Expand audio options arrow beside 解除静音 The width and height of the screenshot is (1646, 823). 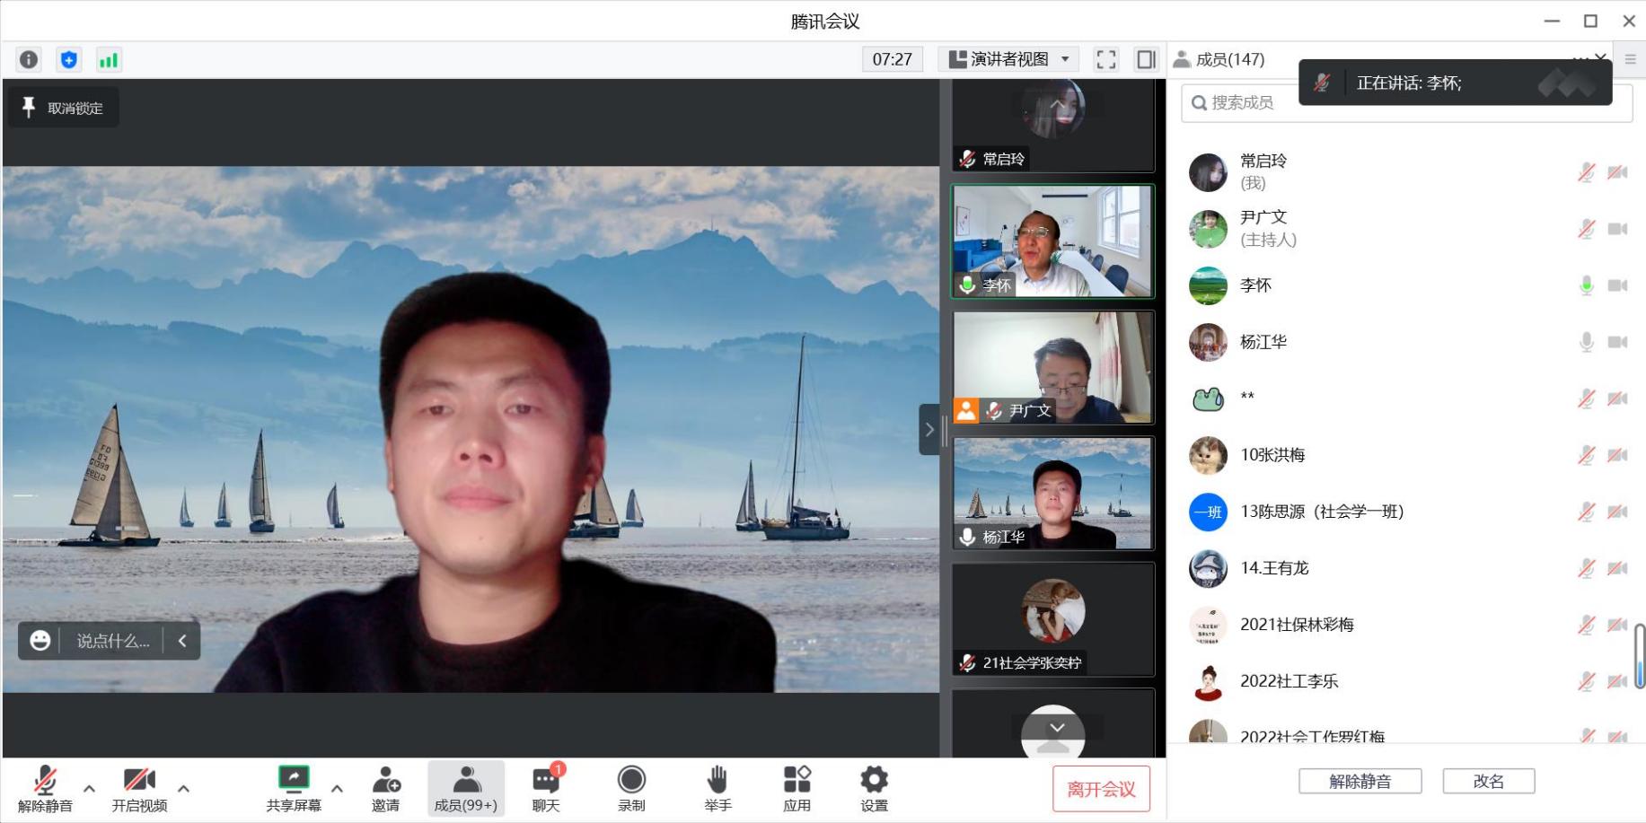click(x=89, y=789)
